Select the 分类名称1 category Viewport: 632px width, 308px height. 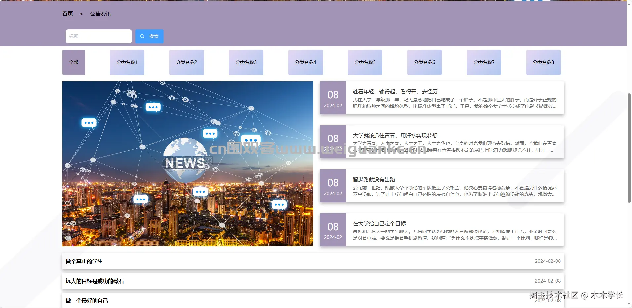point(127,62)
